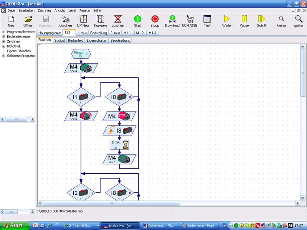Expand the Bedienelemente tree node
Screen dimensions: 307x230
click(x=3, y=36)
